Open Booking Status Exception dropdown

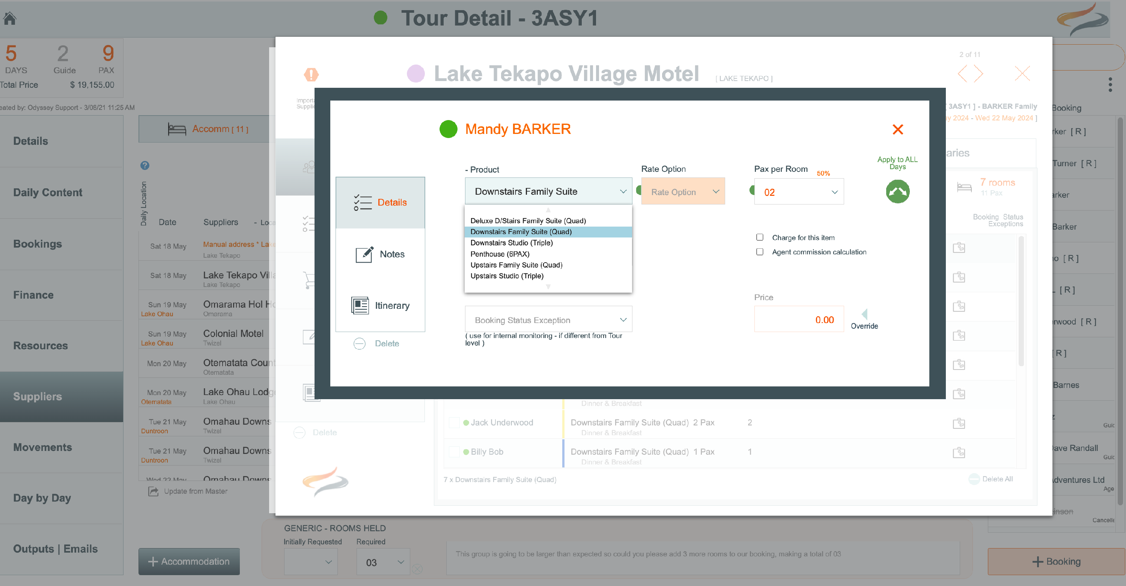point(548,319)
